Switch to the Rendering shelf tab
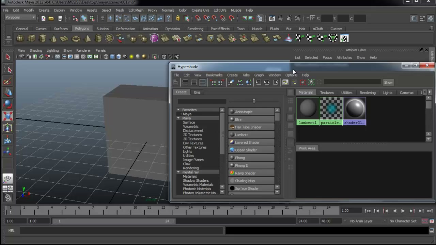Image resolution: width=436 pixels, height=245 pixels. (195, 29)
